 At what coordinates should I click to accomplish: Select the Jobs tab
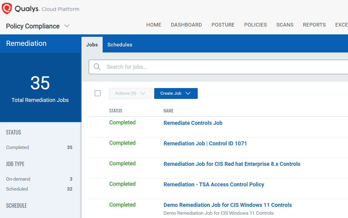click(x=92, y=45)
